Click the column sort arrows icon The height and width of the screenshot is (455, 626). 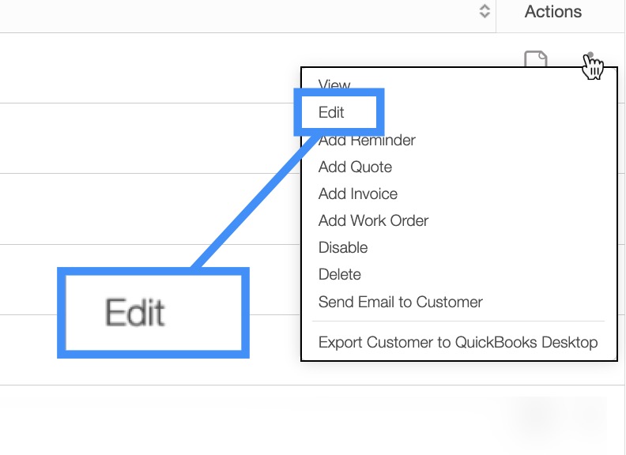click(485, 12)
